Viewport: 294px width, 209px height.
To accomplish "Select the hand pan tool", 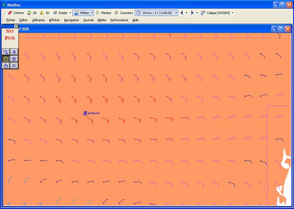I will 6,59.
